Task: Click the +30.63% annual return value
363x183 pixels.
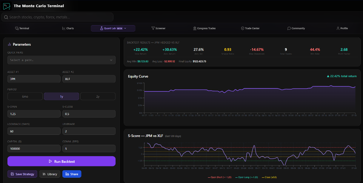Action: [169, 50]
